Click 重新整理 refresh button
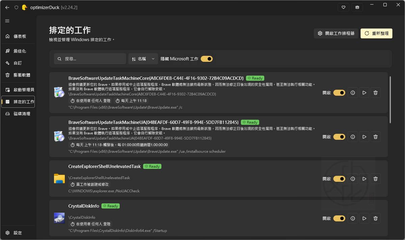Viewport: 405px width, 240px height. (x=376, y=33)
